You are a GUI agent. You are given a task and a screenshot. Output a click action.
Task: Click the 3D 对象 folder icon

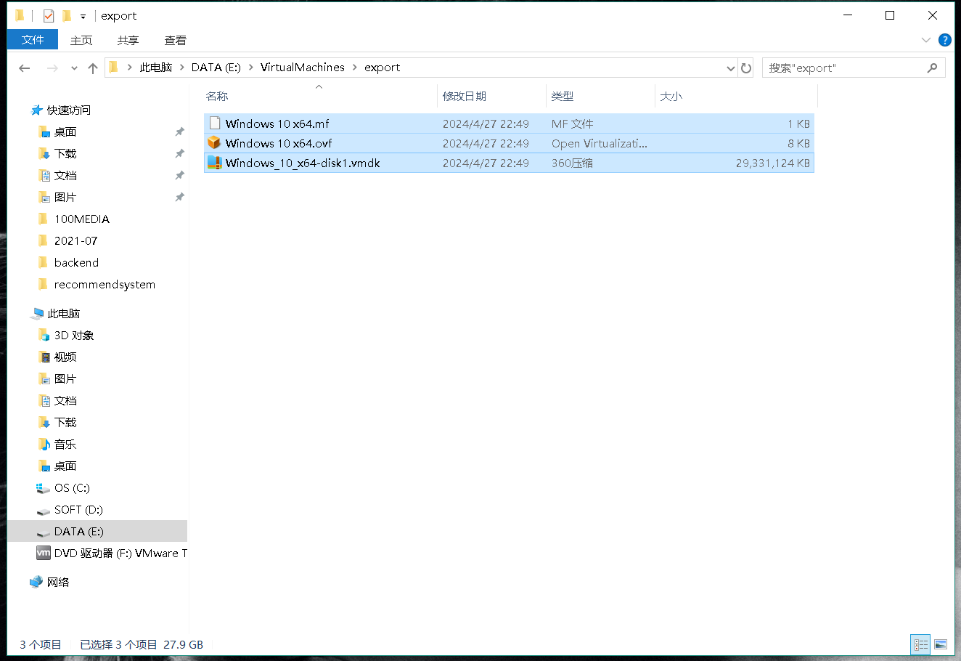(x=44, y=336)
